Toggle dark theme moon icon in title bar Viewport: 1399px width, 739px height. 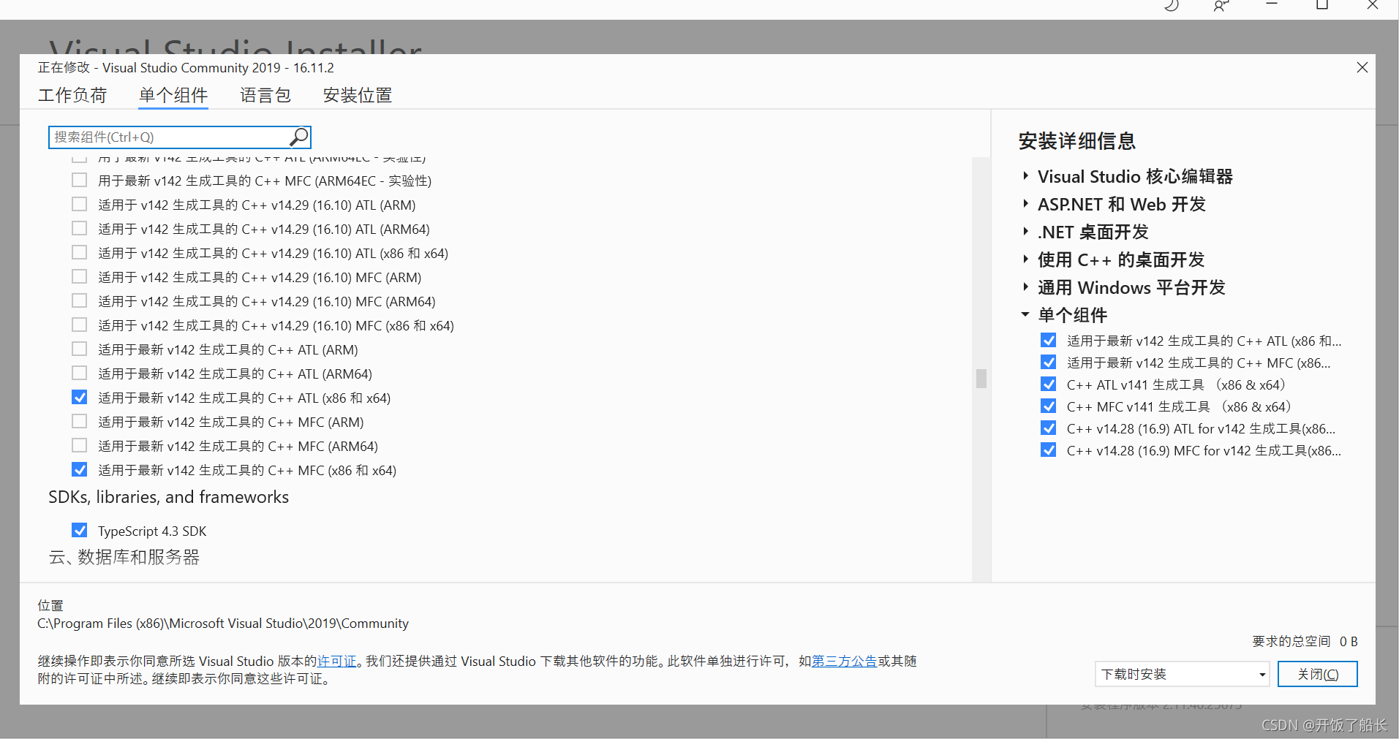coord(1172,6)
